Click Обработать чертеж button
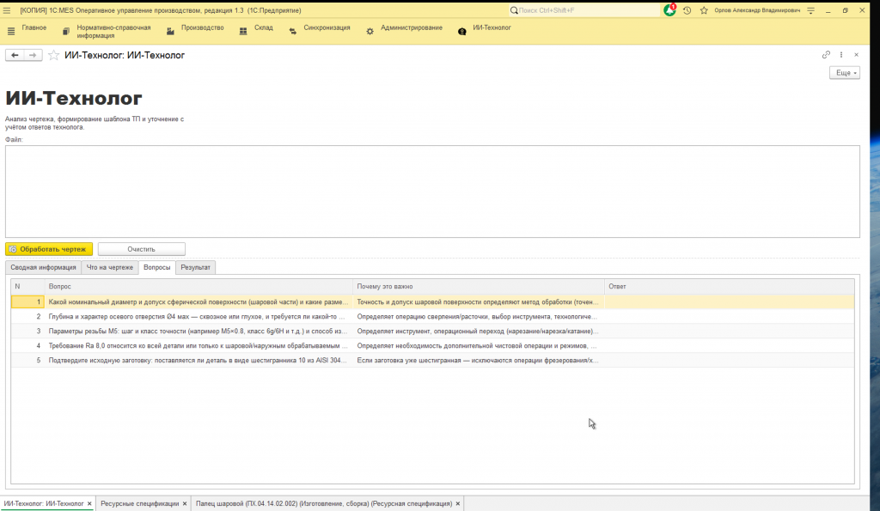The height and width of the screenshot is (511, 880). [49, 249]
